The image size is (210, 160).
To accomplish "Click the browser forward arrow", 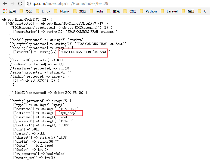I will (12, 4).
